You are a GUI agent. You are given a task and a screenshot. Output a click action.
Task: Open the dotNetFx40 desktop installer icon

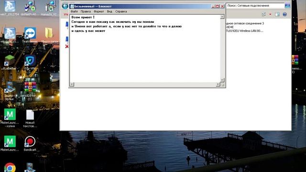[30, 8]
